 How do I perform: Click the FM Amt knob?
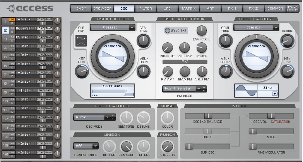(168, 72)
